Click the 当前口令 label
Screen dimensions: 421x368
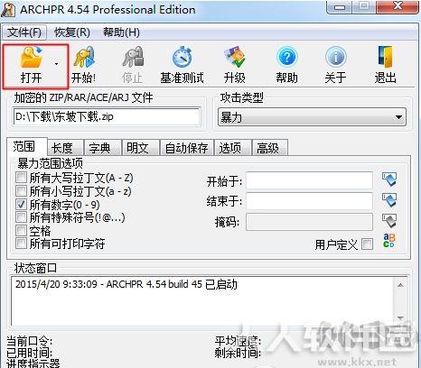(29, 341)
